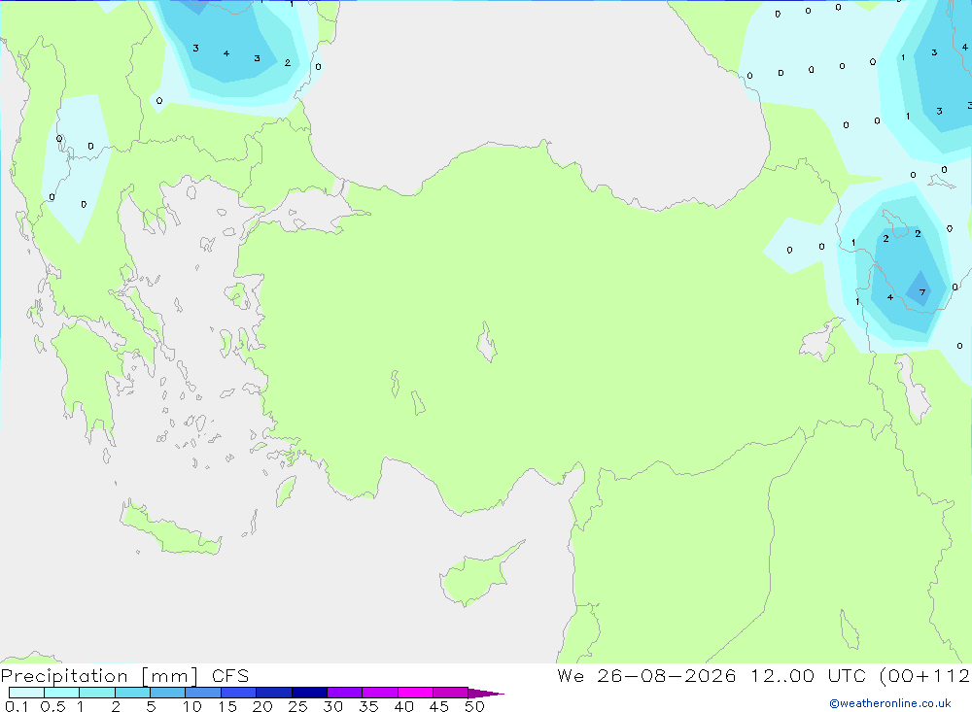Pick the 10–15 mm blue legend swatch
Image resolution: width=972 pixels, height=712 pixels.
(x=203, y=693)
